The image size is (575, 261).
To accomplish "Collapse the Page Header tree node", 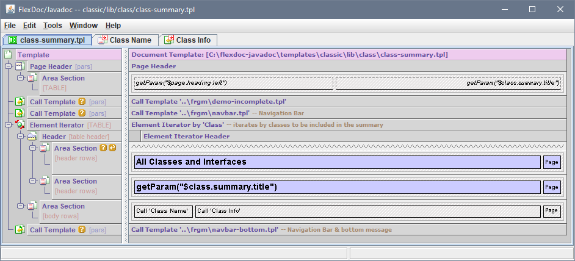I will point(8,66).
